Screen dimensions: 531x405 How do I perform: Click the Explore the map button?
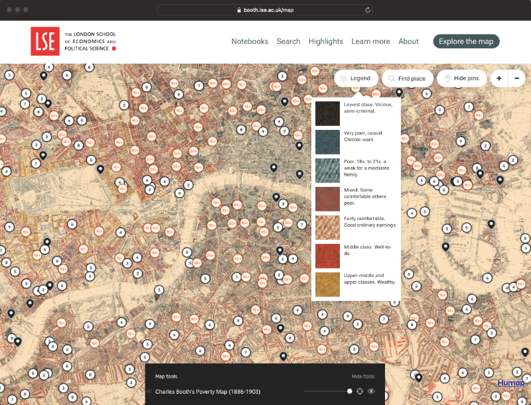[x=467, y=41]
